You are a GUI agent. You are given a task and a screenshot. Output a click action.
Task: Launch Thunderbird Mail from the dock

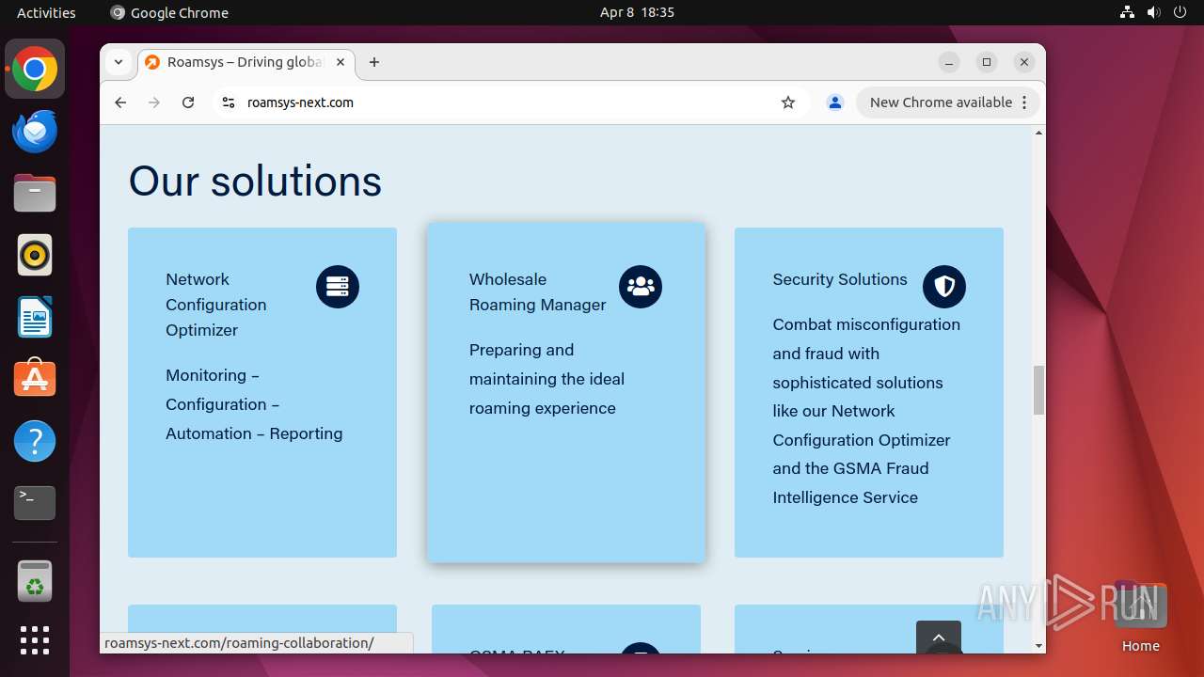point(35,132)
